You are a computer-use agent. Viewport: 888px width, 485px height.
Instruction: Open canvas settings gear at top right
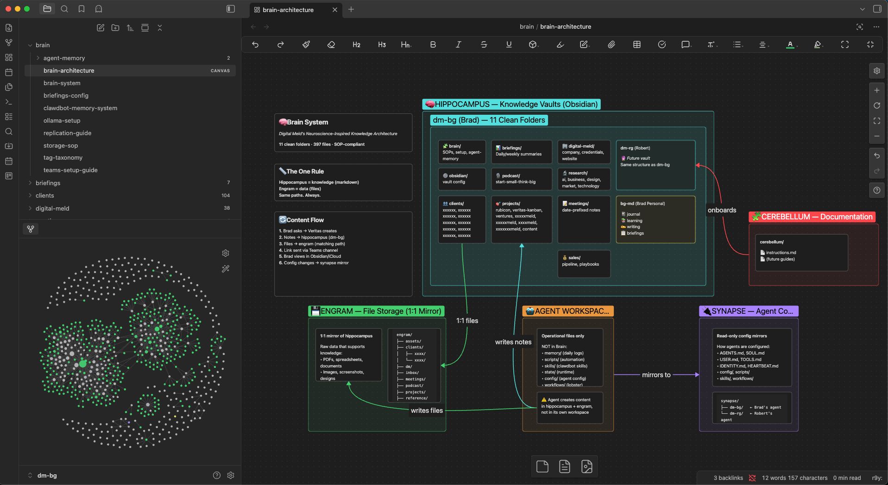877,71
